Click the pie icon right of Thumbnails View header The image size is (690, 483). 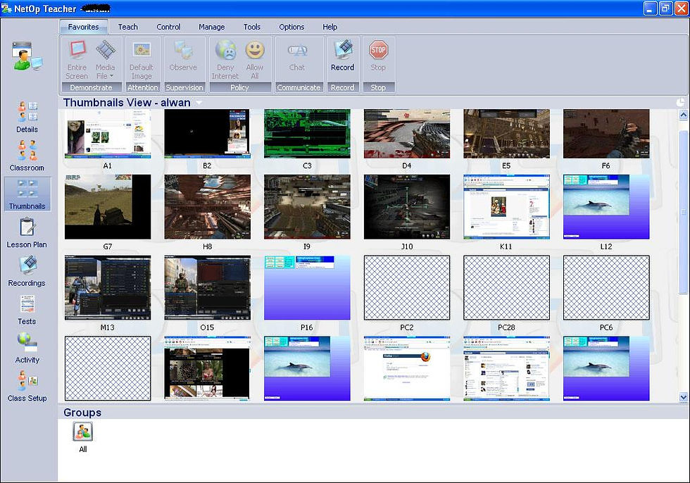pyautogui.click(x=680, y=102)
